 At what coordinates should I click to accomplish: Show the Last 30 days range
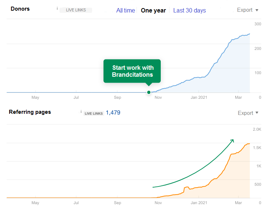[x=189, y=11]
